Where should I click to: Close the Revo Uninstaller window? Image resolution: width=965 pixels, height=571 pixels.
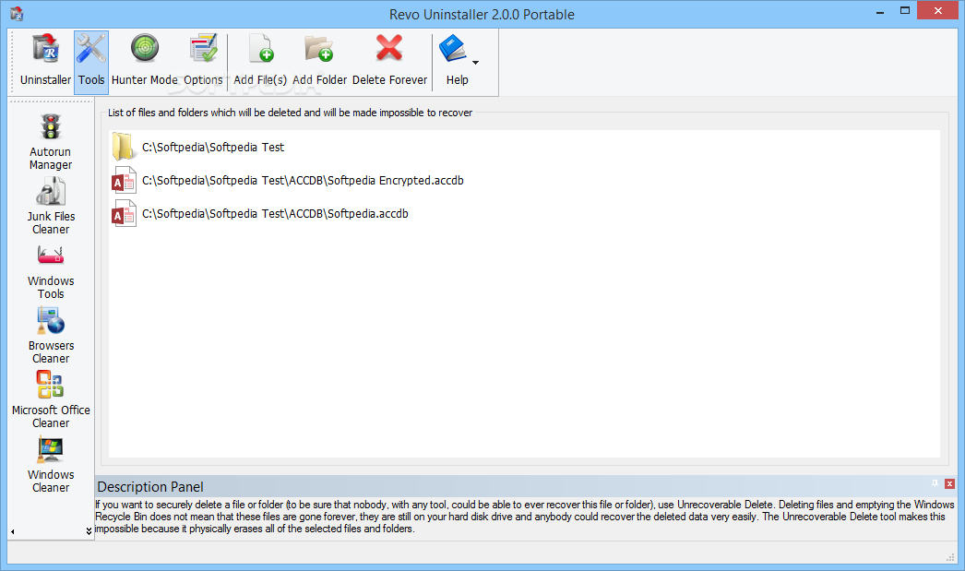938,10
